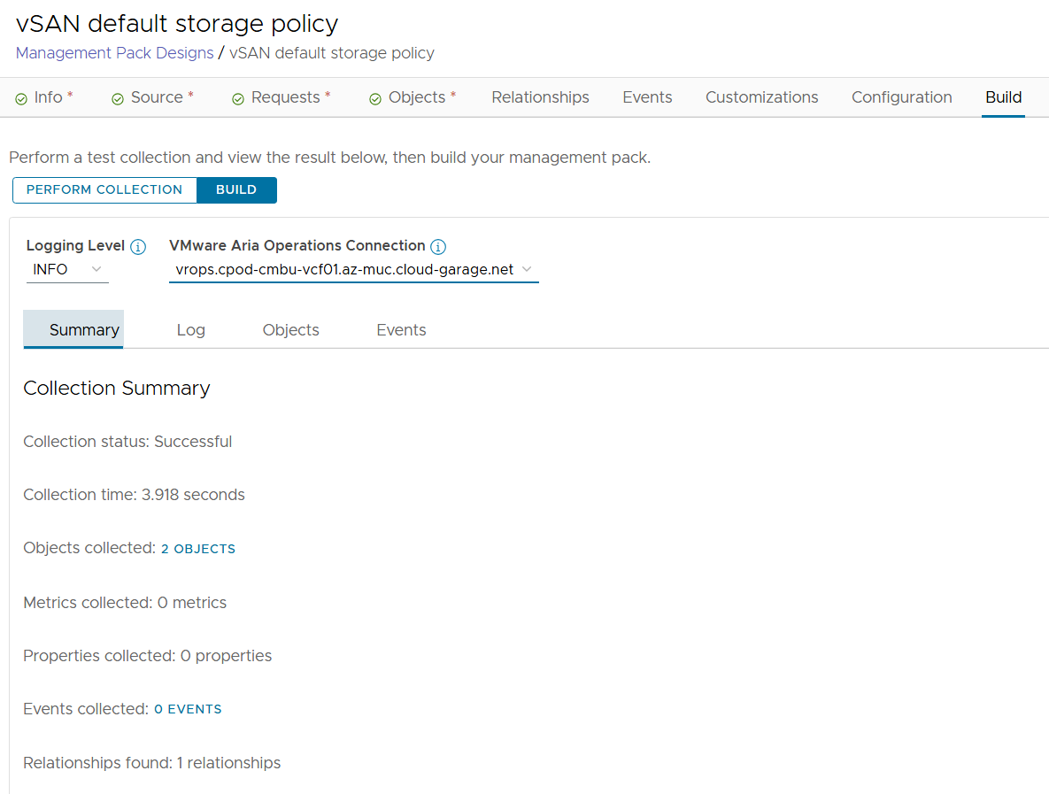Click the 'Relationships found: 1 relationships' text
1049x794 pixels.
click(152, 762)
